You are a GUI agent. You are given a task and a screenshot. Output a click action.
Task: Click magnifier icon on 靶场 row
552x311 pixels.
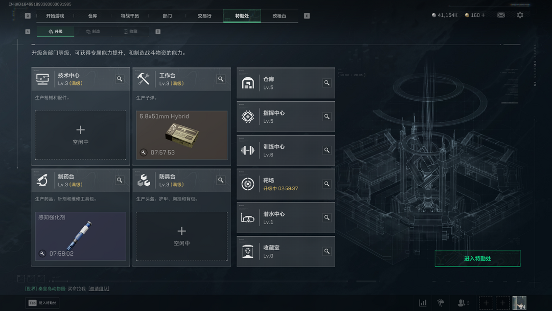tap(327, 184)
